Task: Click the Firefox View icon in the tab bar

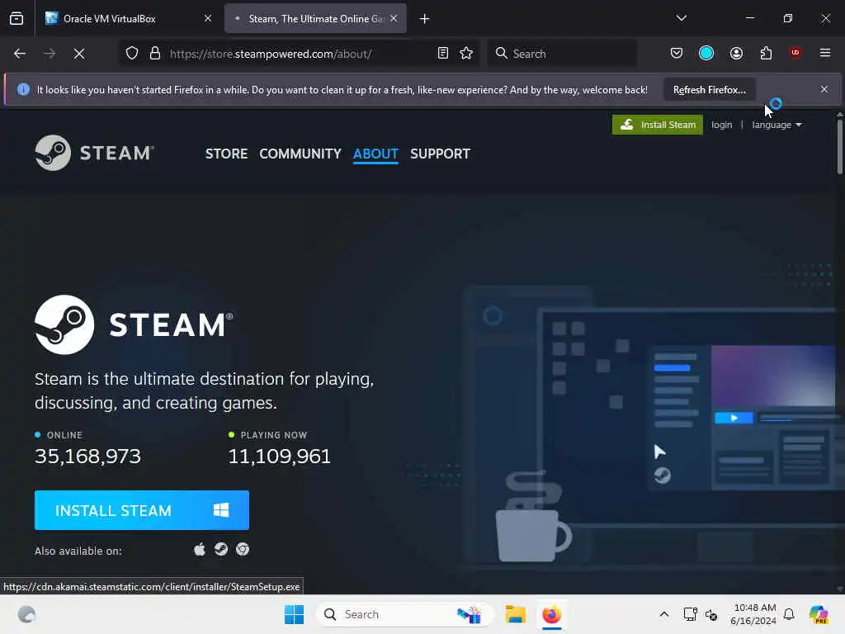Action: pyautogui.click(x=17, y=19)
